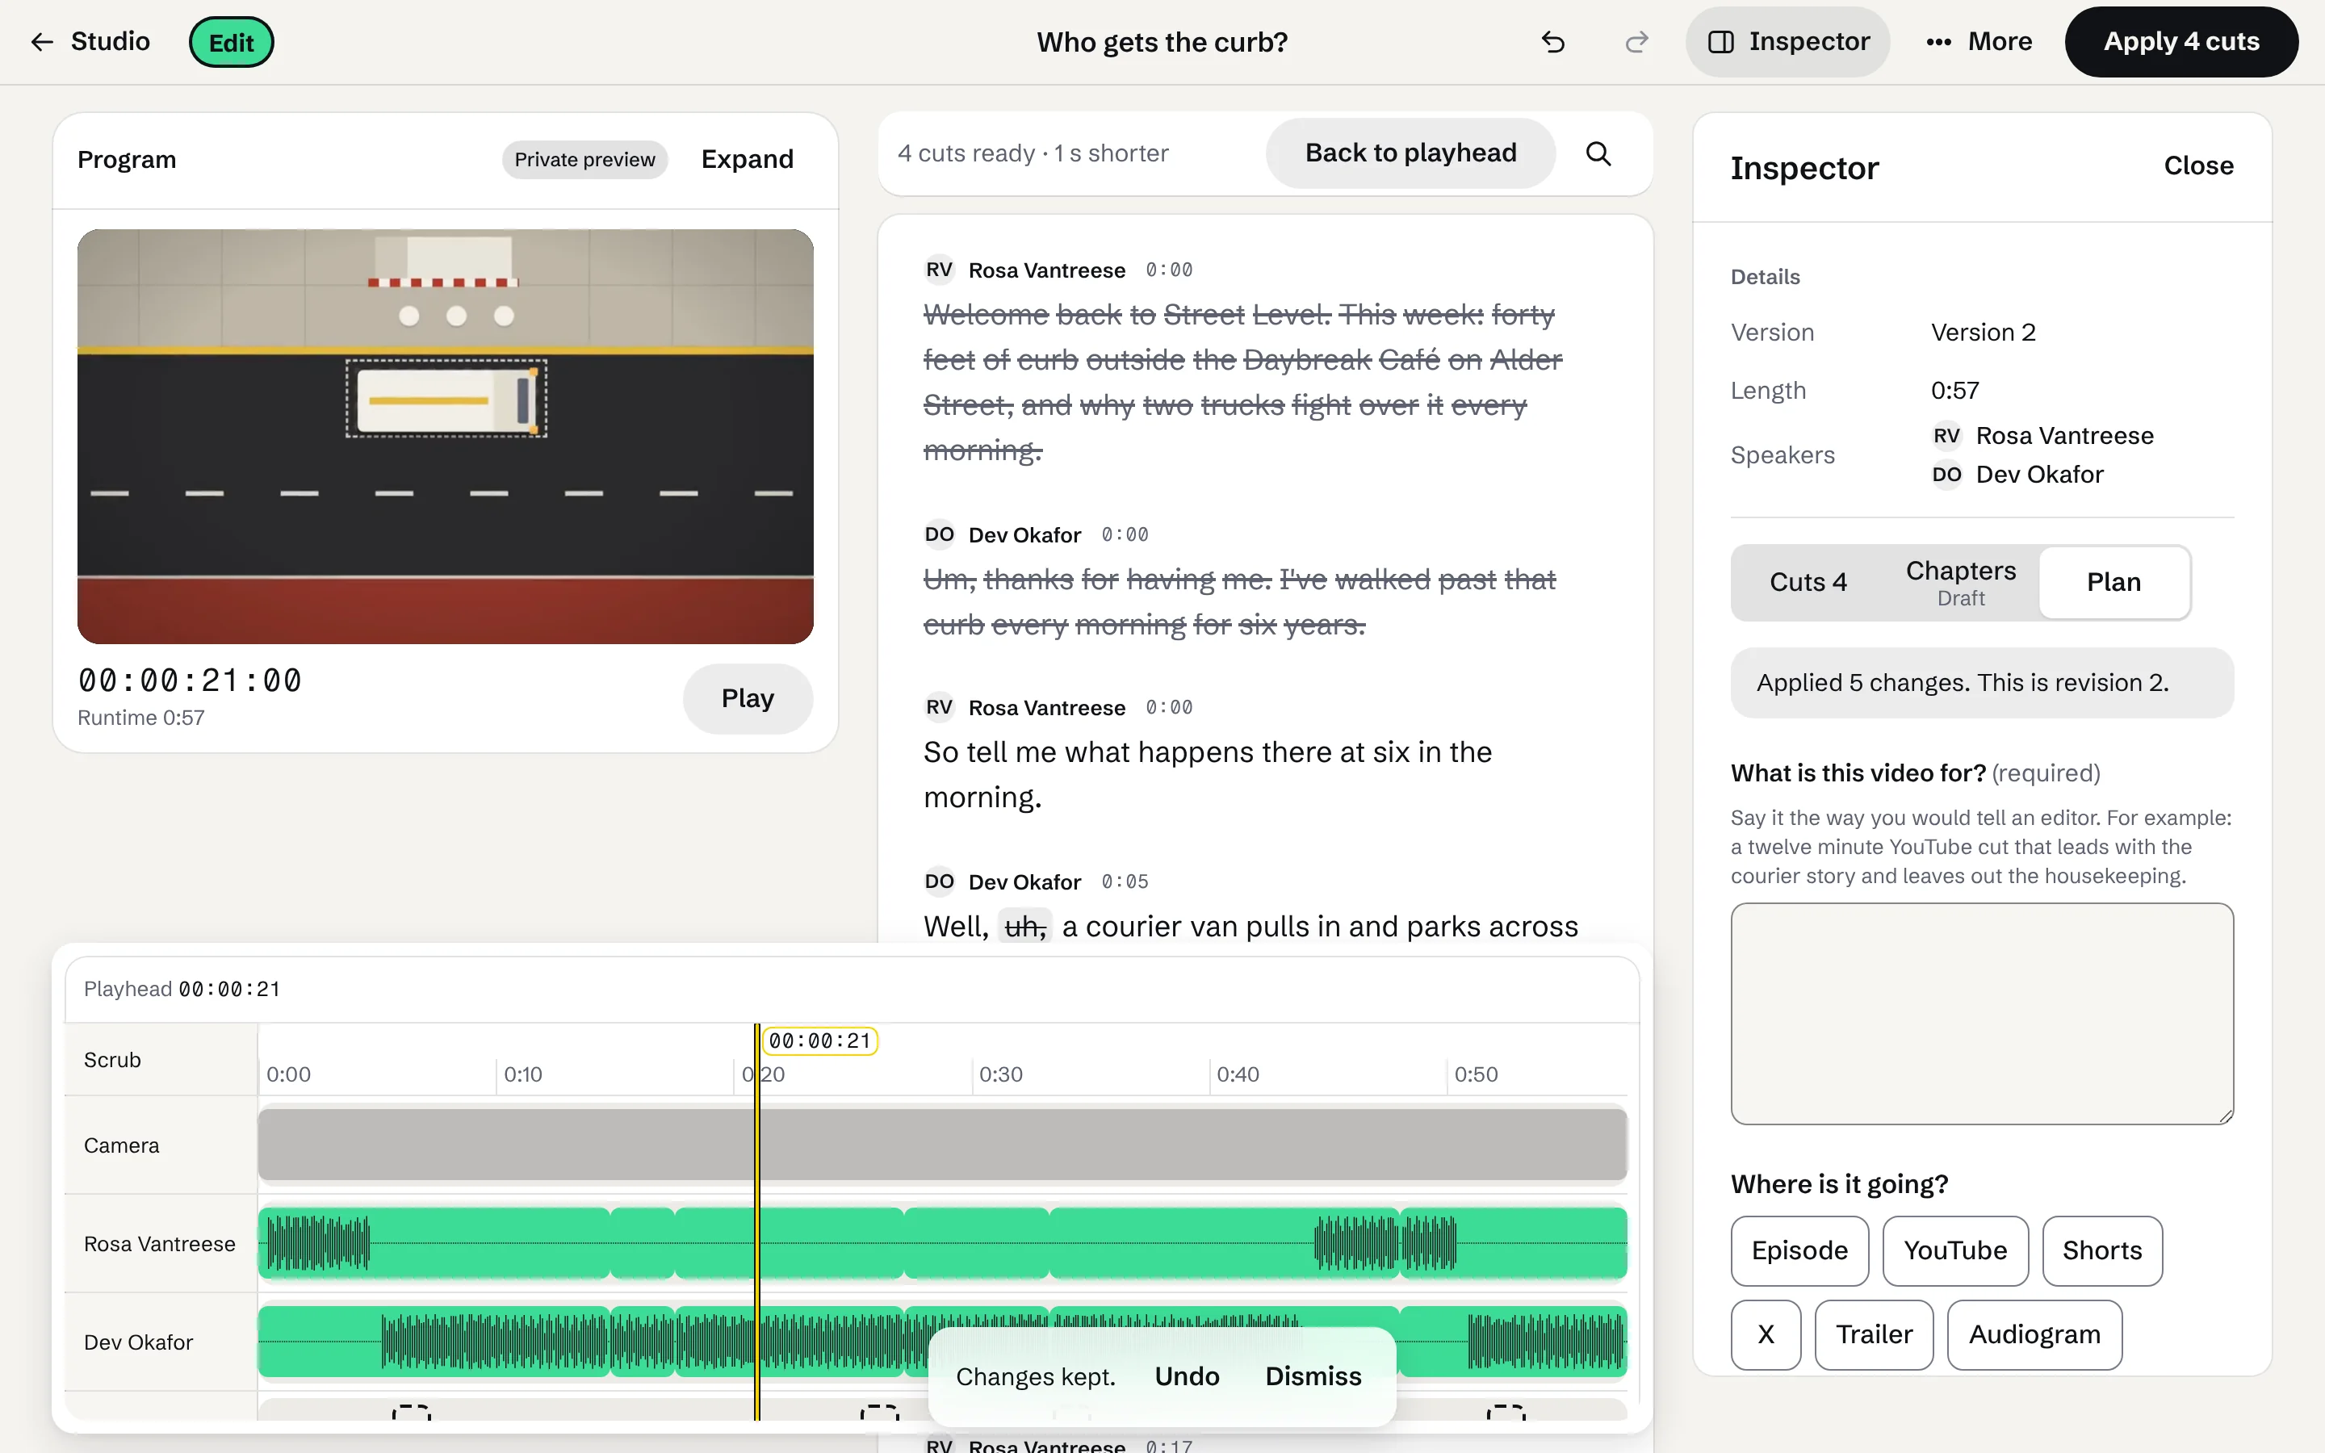Viewport: 2325px width, 1453px height.
Task: Undo the kept changes in toast
Action: [x=1187, y=1376]
